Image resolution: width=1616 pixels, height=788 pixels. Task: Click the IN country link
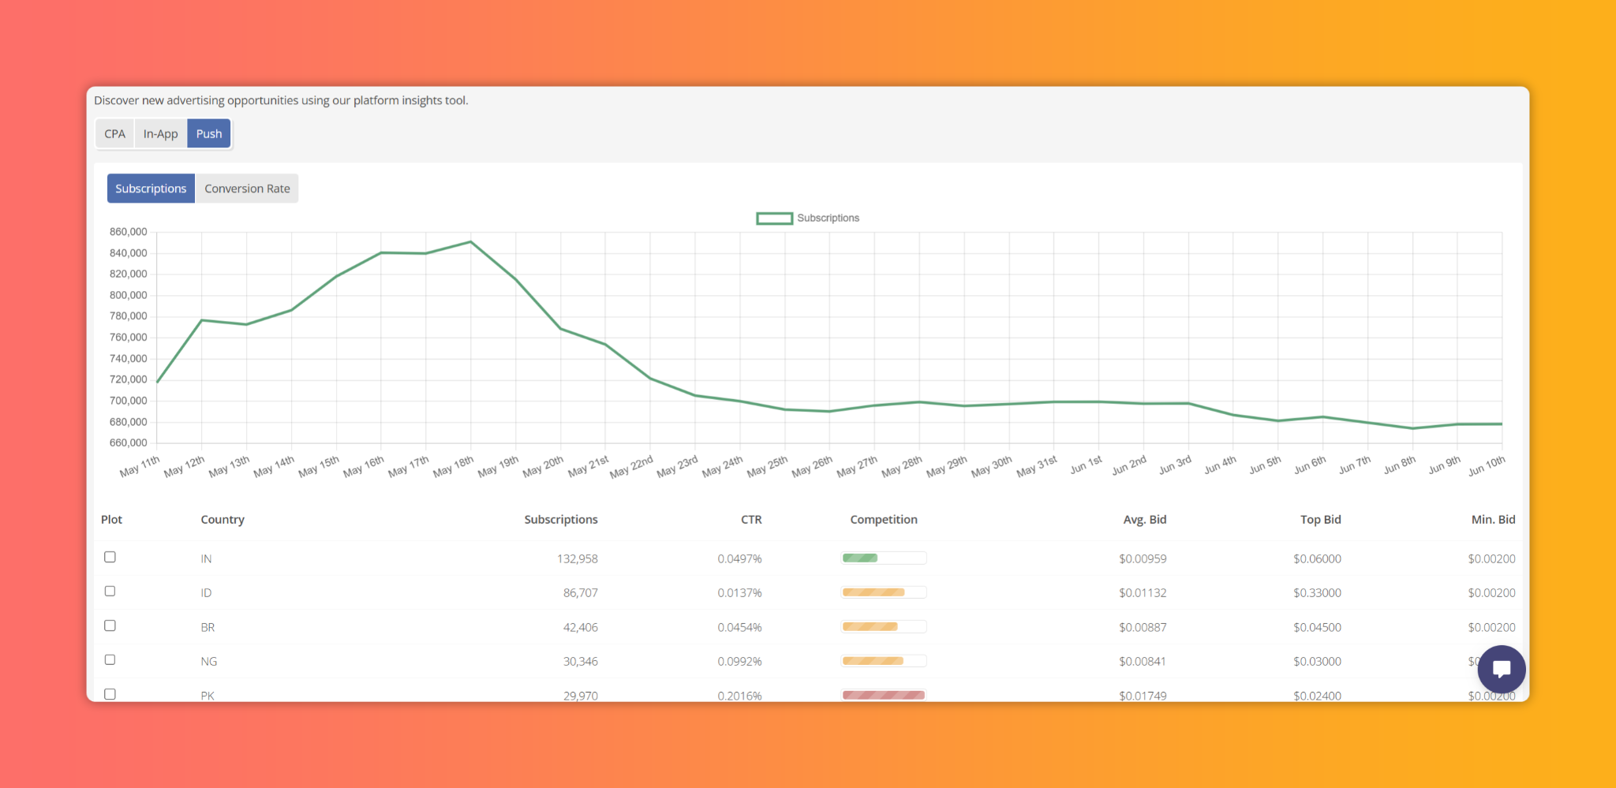(x=206, y=558)
